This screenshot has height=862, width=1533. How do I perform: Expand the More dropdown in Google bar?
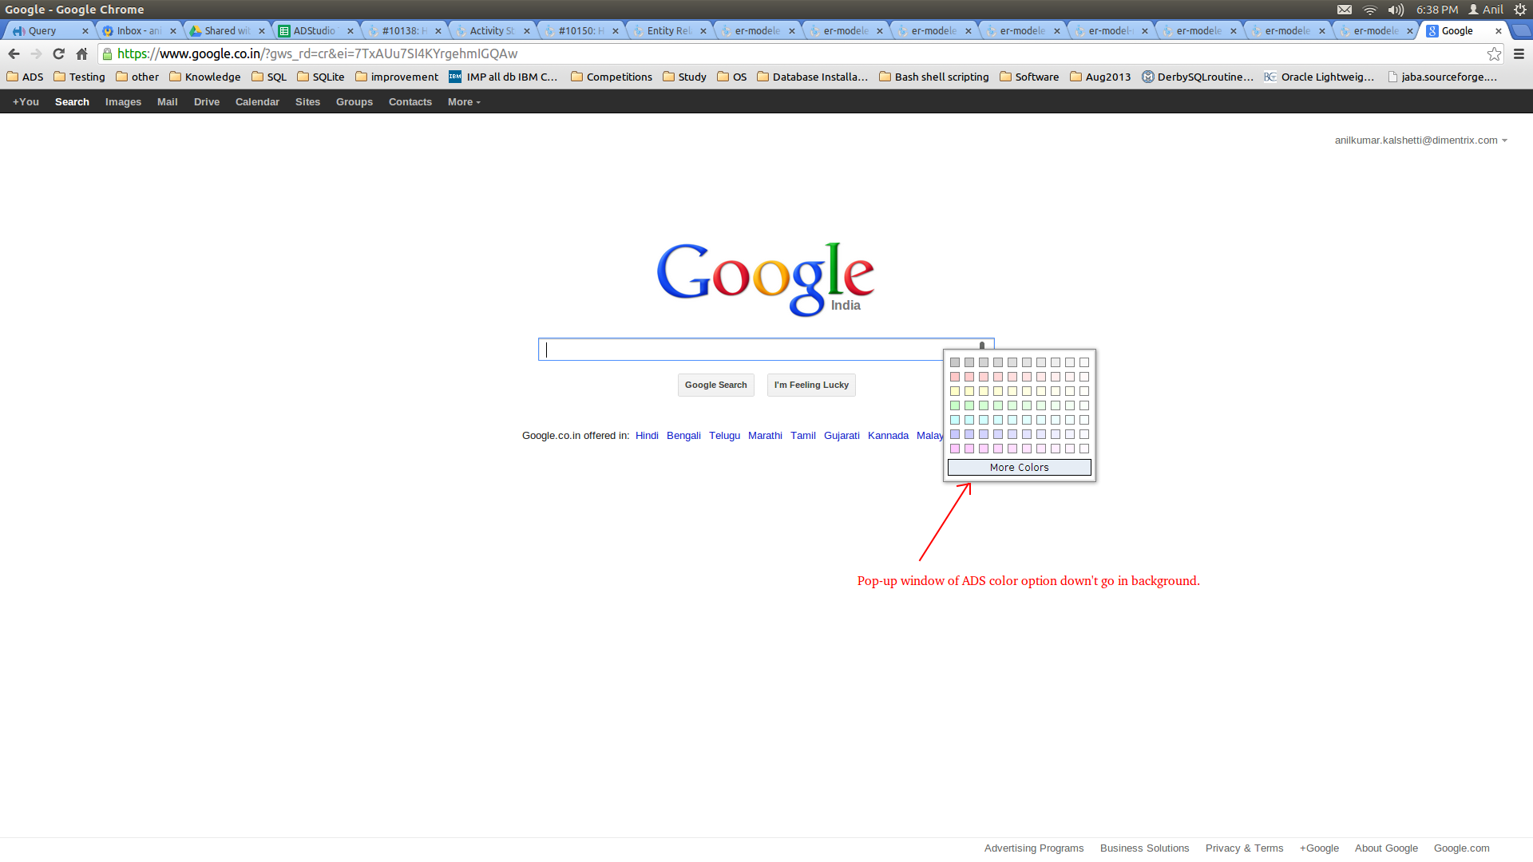pyautogui.click(x=464, y=102)
